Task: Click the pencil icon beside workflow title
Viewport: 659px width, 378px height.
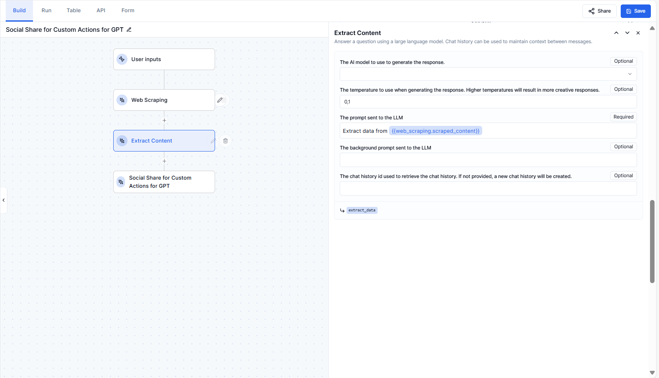Action: pos(129,30)
